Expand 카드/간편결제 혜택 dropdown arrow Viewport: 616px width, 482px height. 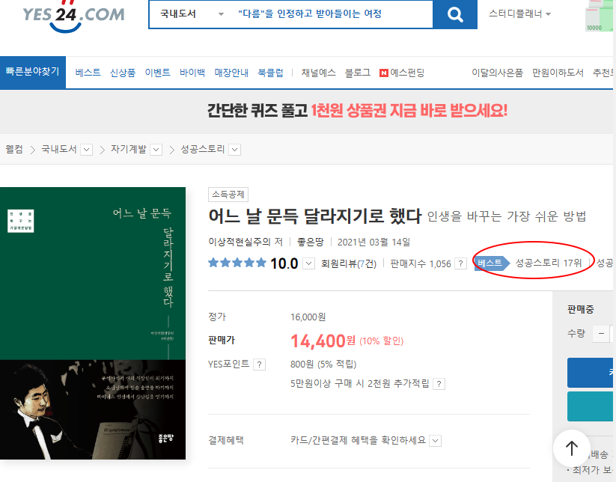[x=436, y=441]
